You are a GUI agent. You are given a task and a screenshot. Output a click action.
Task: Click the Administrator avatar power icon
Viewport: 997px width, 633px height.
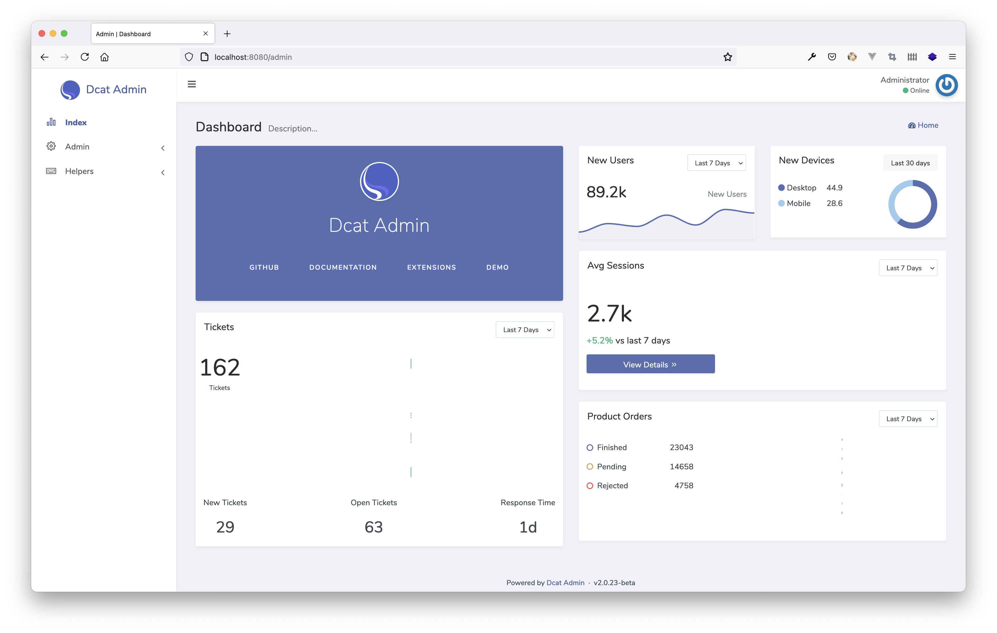pos(947,85)
